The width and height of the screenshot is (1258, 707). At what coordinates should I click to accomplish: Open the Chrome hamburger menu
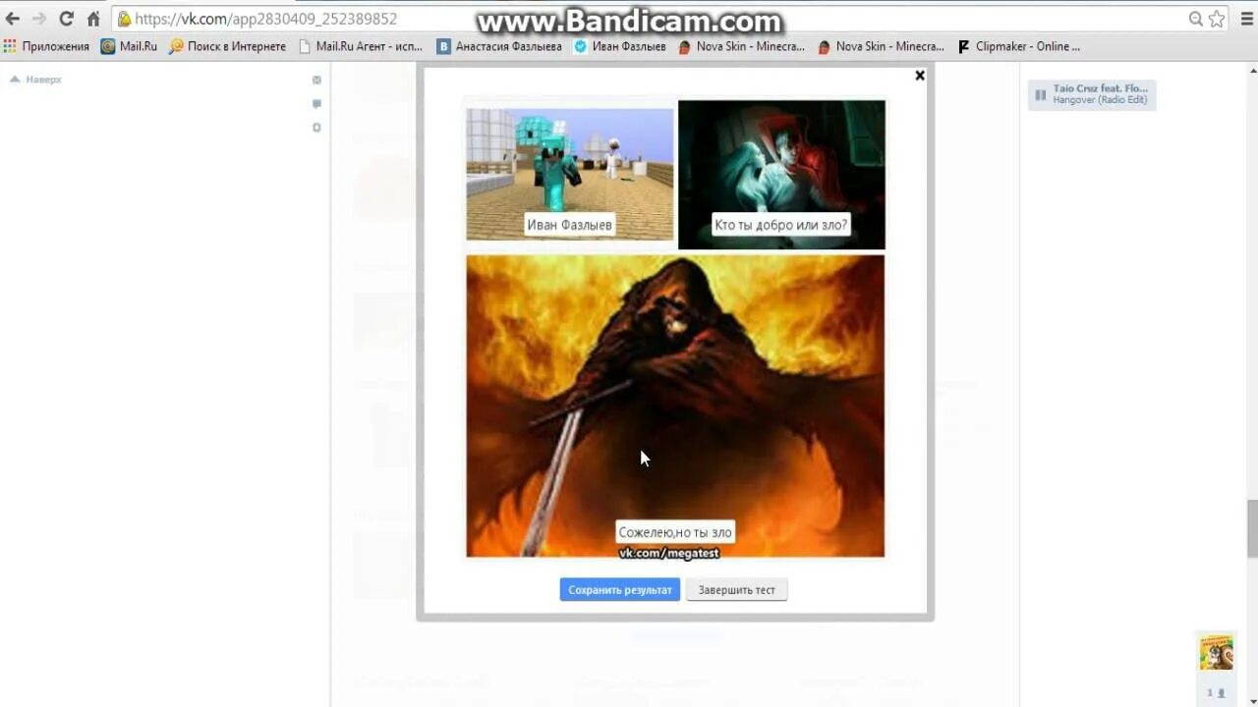[1246, 19]
